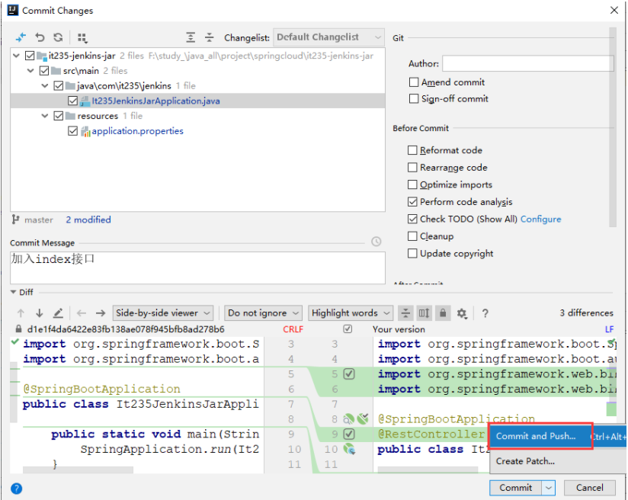
Task: Open commit message history clock icon
Action: pyautogui.click(x=376, y=242)
